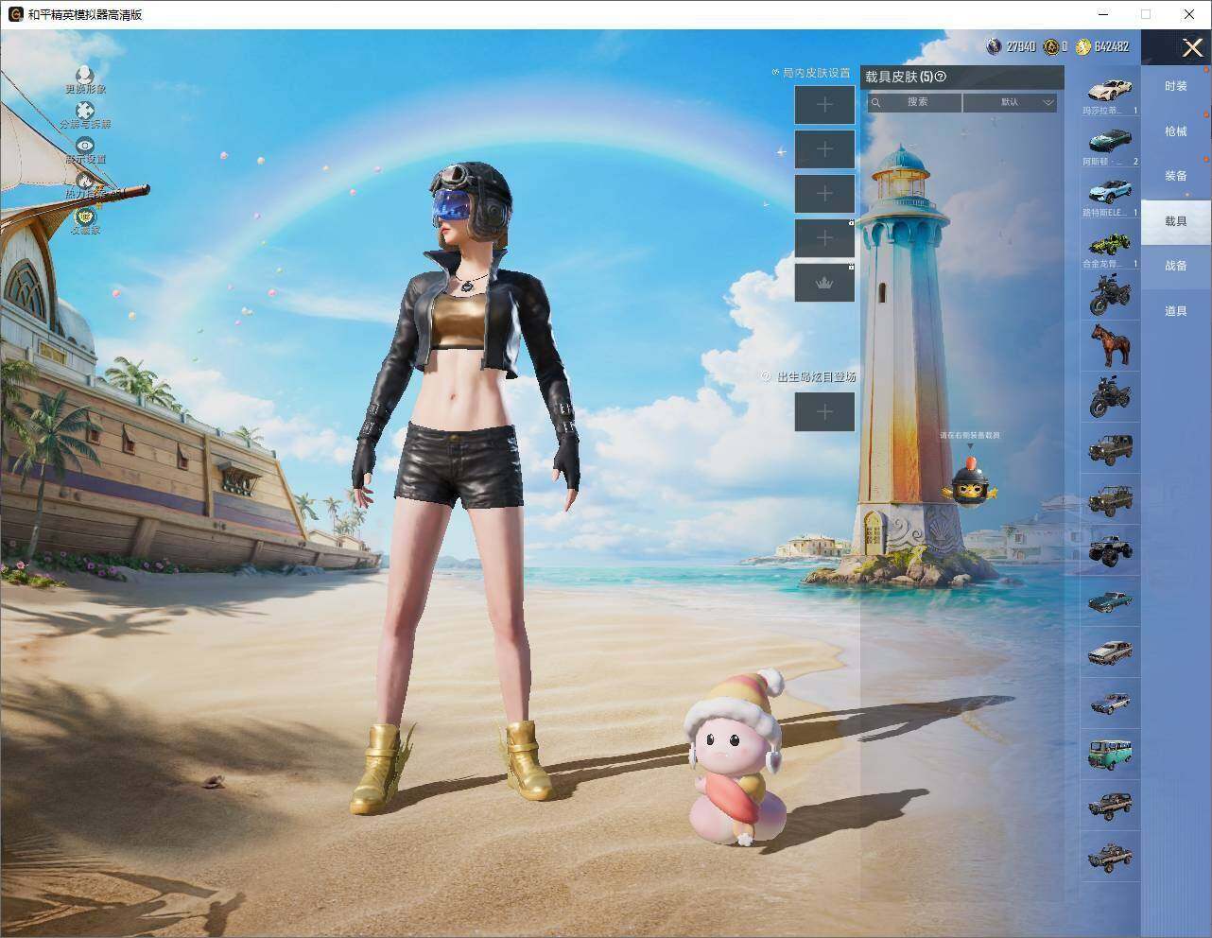Switch to the 装备 equipment tab
The width and height of the screenshot is (1212, 938).
pos(1175,176)
